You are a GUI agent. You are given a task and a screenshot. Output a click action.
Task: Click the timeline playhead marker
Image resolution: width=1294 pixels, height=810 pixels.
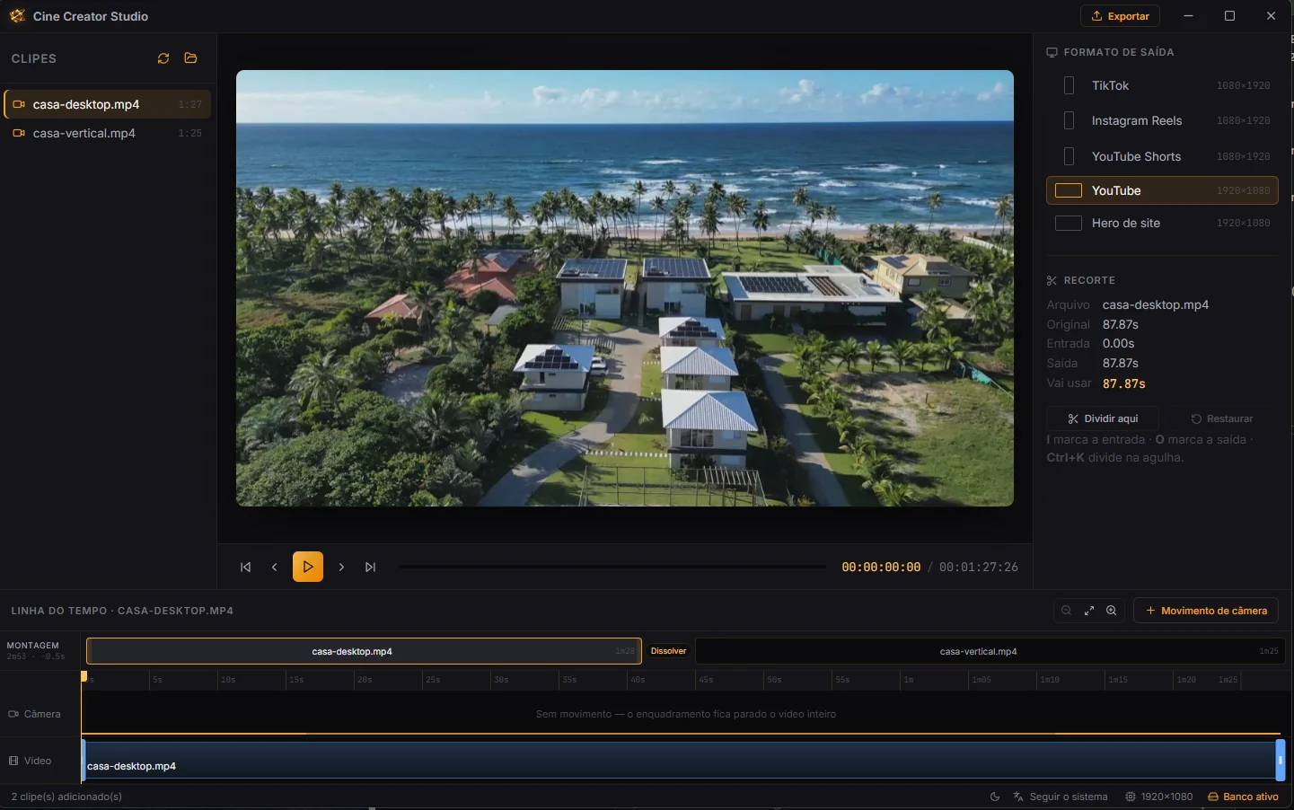tap(84, 675)
